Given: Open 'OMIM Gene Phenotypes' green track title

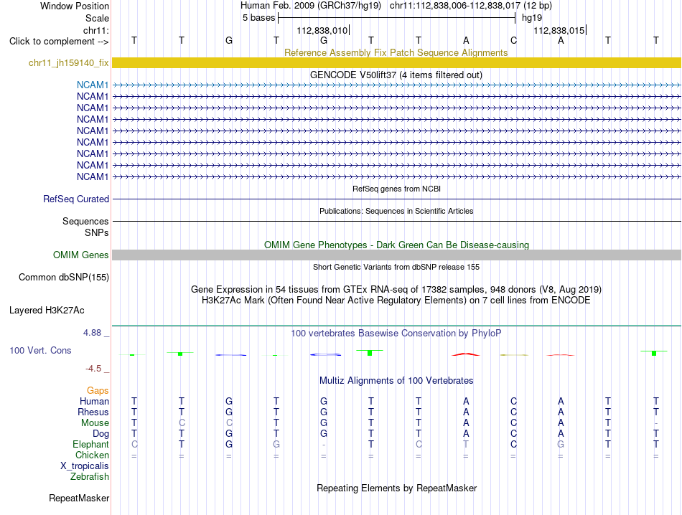Looking at the screenshot, I should pyautogui.click(x=396, y=245).
